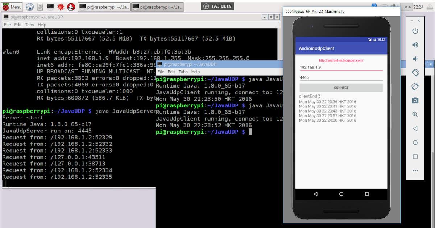435x228 pixels.
Task: Click 'Request from: /192.168.1.2:52335' line
Action: click(x=57, y=177)
